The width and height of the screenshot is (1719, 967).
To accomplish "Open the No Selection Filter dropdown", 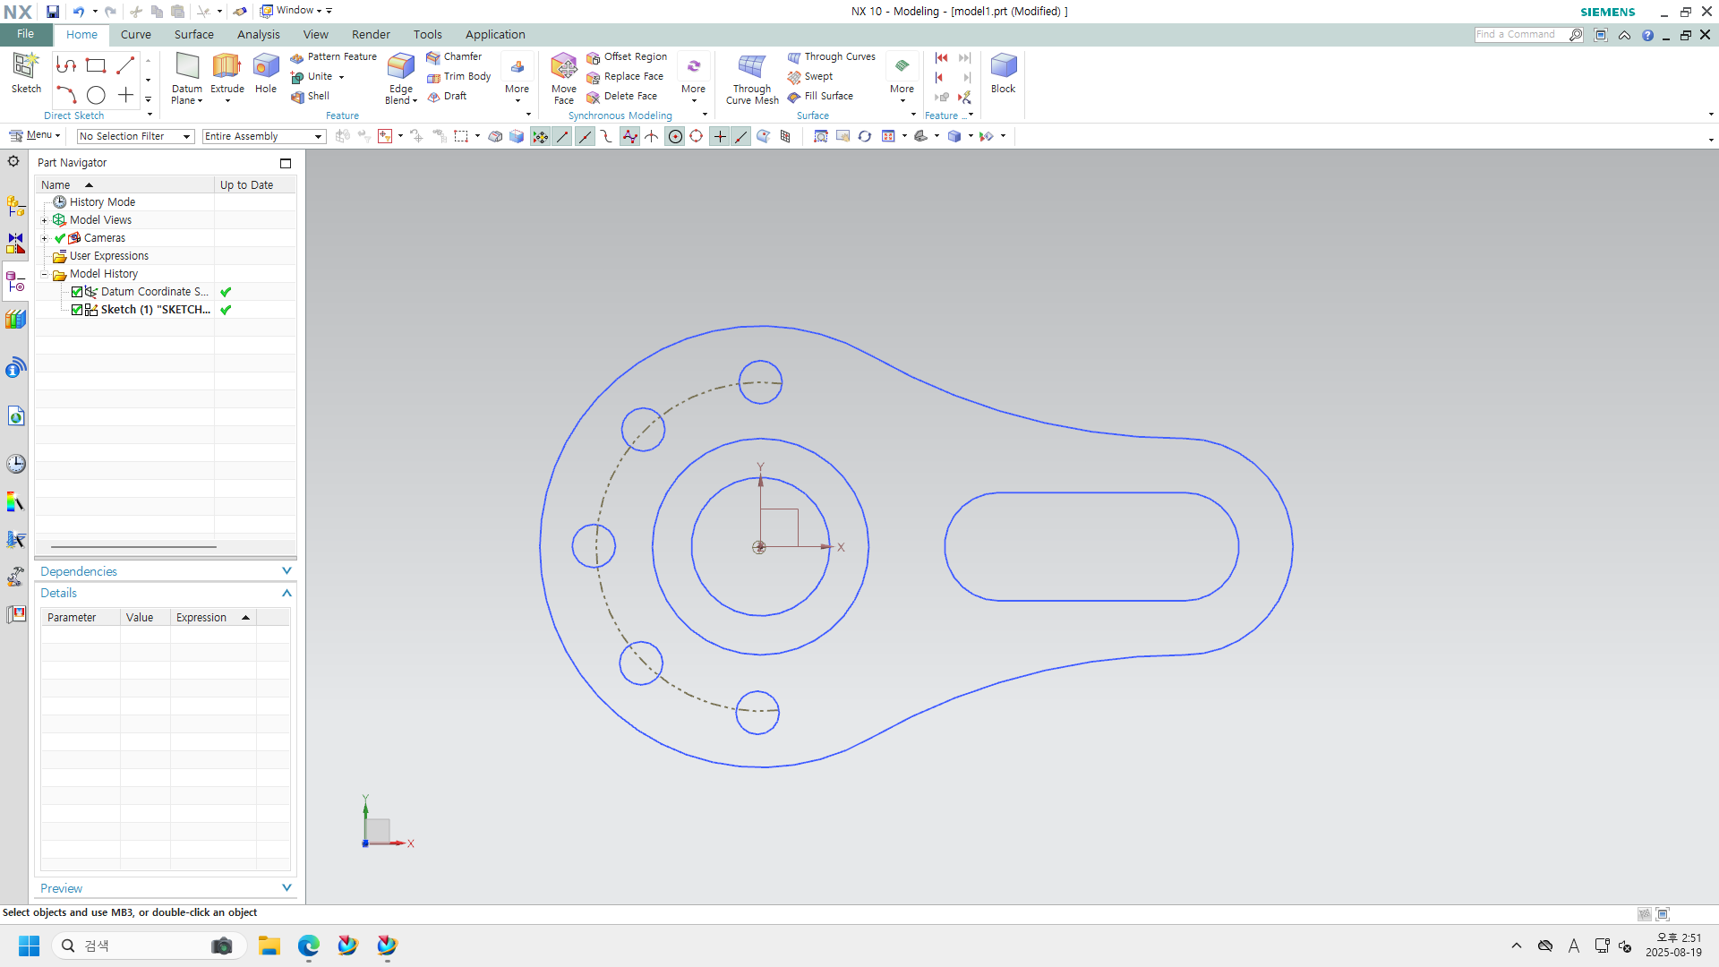I will 135,136.
